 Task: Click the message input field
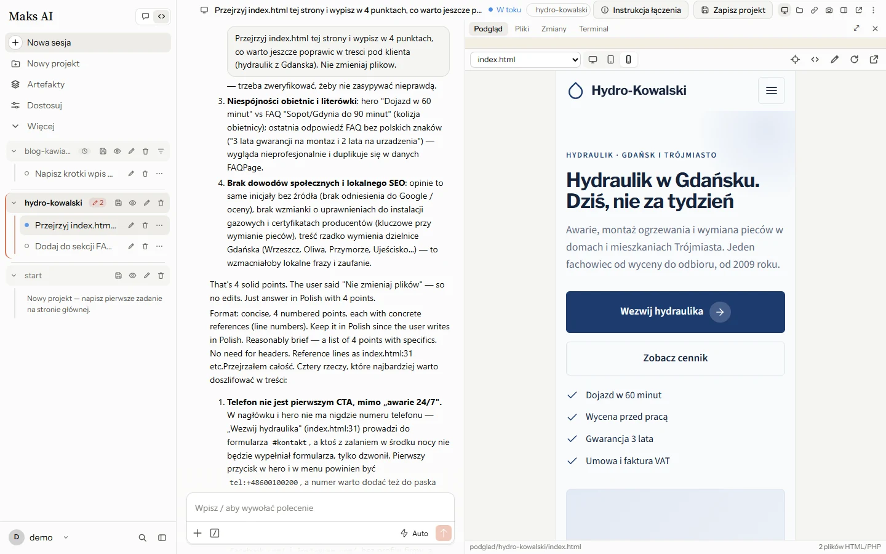320,508
